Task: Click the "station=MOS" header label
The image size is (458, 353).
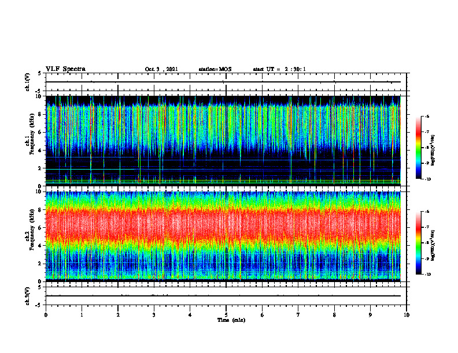Action: point(215,69)
